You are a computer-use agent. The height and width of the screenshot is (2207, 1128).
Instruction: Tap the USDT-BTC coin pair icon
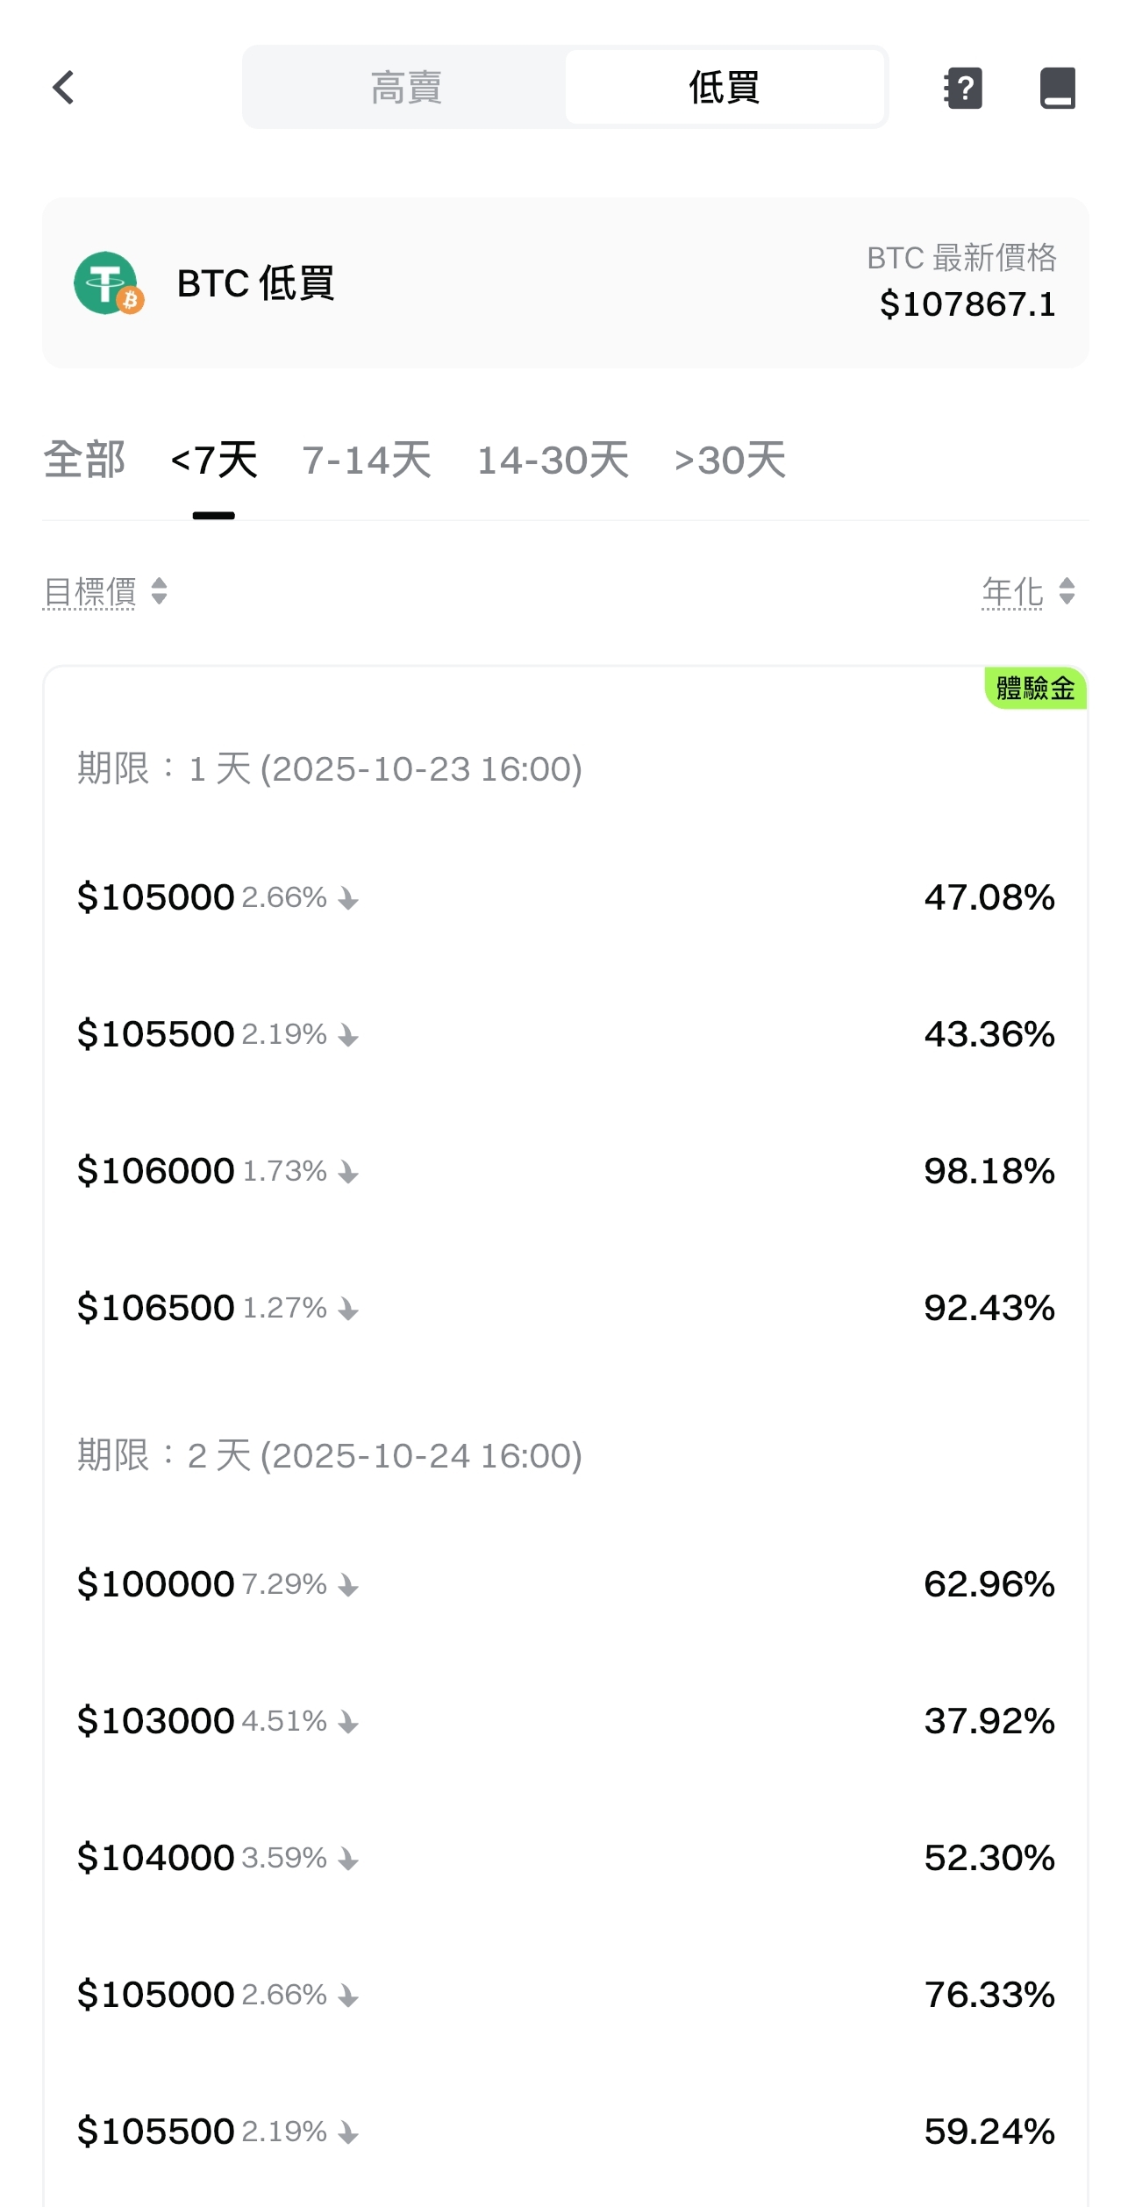[x=108, y=283]
